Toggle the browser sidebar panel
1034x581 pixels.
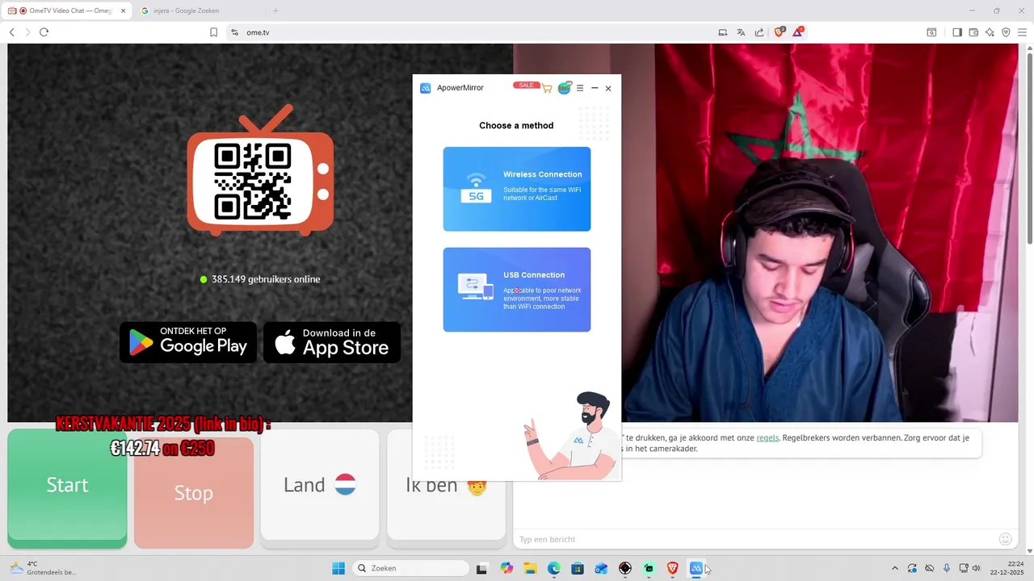click(957, 32)
